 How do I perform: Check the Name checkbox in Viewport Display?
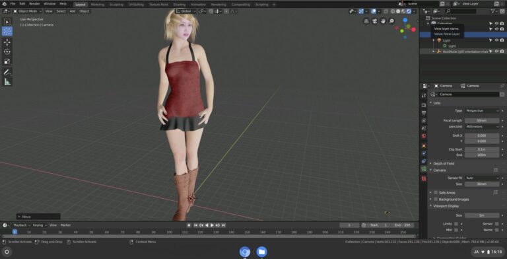click(x=496, y=230)
